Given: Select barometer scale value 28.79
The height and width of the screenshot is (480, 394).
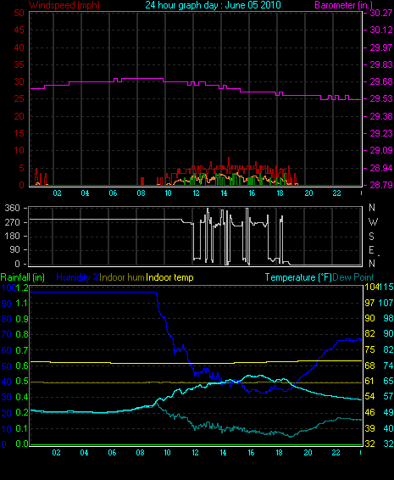Looking at the screenshot, I should click(381, 185).
